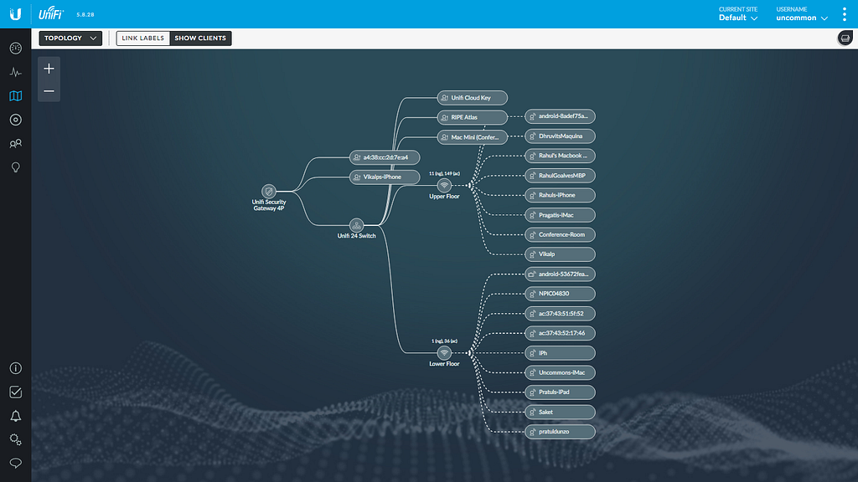Select the RIPE Atlas client
This screenshot has height=482, width=858.
click(473, 117)
